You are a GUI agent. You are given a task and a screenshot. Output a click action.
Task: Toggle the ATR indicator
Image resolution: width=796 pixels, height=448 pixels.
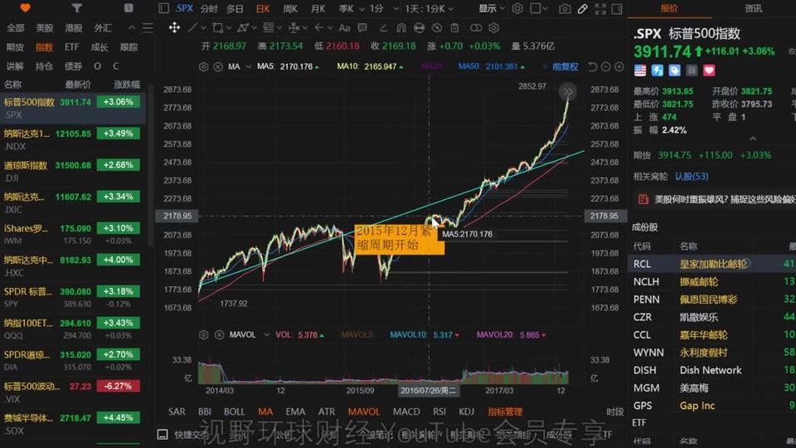(x=327, y=411)
